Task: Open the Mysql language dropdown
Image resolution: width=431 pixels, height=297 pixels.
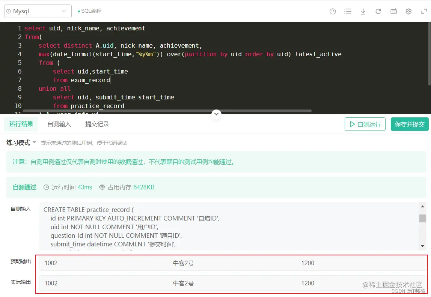Action: 38,11
